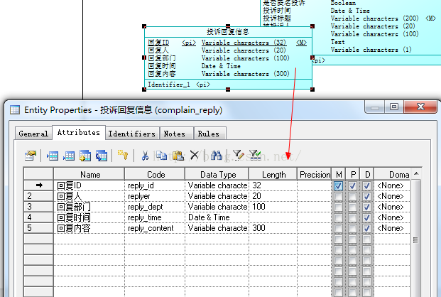Uncheck Primary identifier for 回复ID row
The image size is (441, 297).
click(x=352, y=185)
